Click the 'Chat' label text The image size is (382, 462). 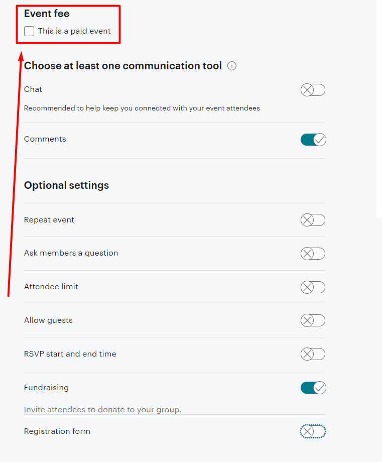pos(33,89)
